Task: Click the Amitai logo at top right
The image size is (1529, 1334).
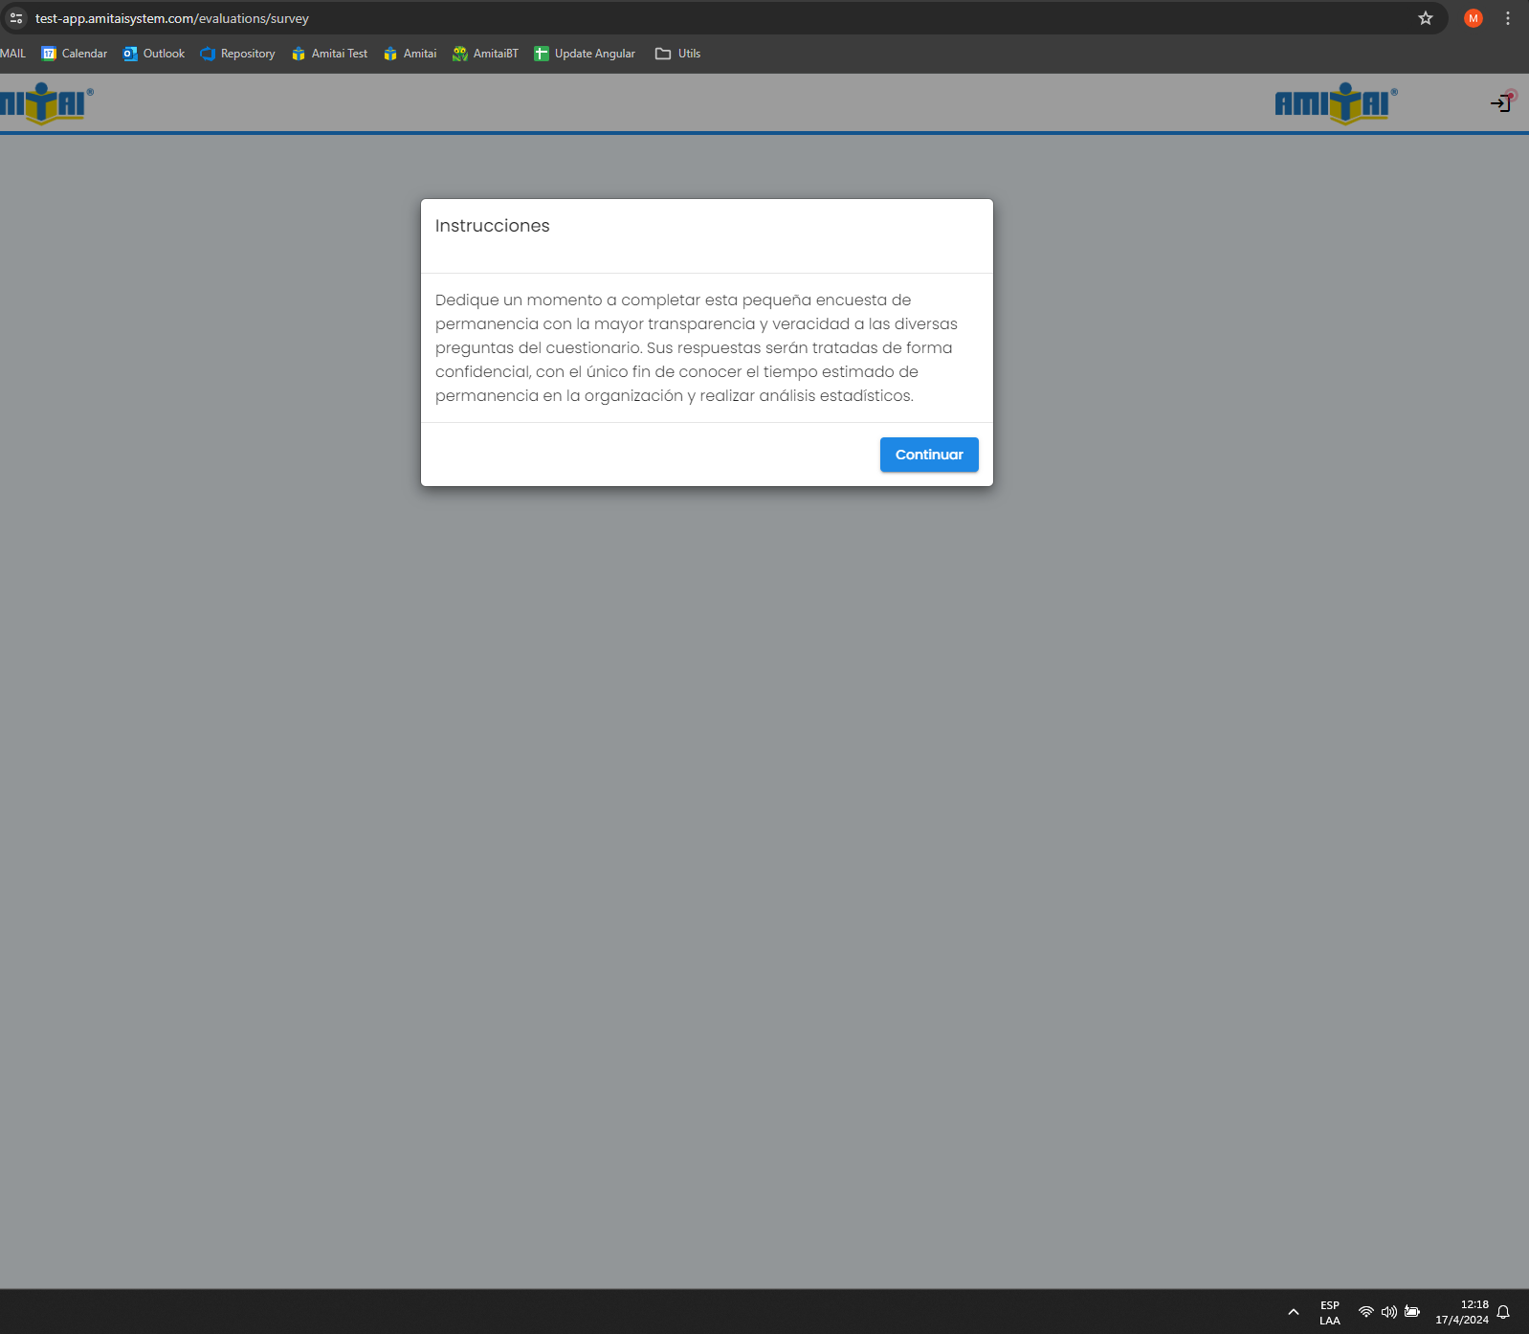Action: [x=1335, y=102]
